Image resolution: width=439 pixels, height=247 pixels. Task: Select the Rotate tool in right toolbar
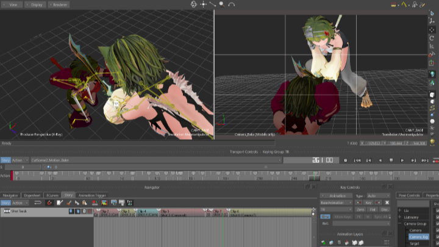432,38
